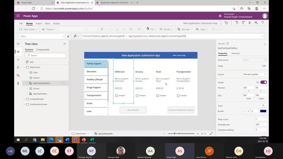The height and width of the screenshot is (159, 283).
Task: Open the Theme dropdown
Action: (x=49, y=29)
